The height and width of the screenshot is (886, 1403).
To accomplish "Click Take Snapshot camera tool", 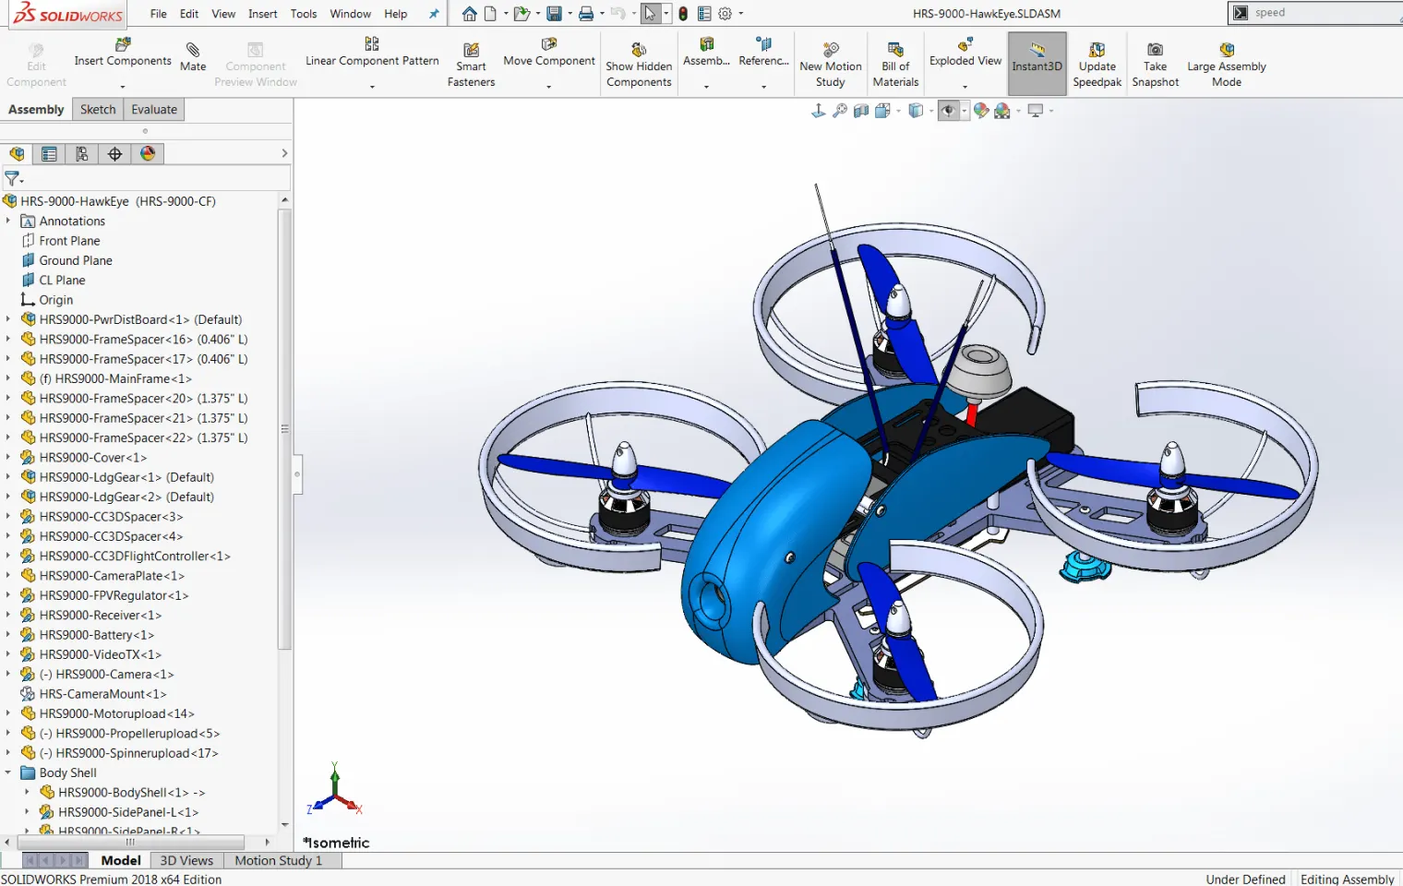I will click(1156, 64).
